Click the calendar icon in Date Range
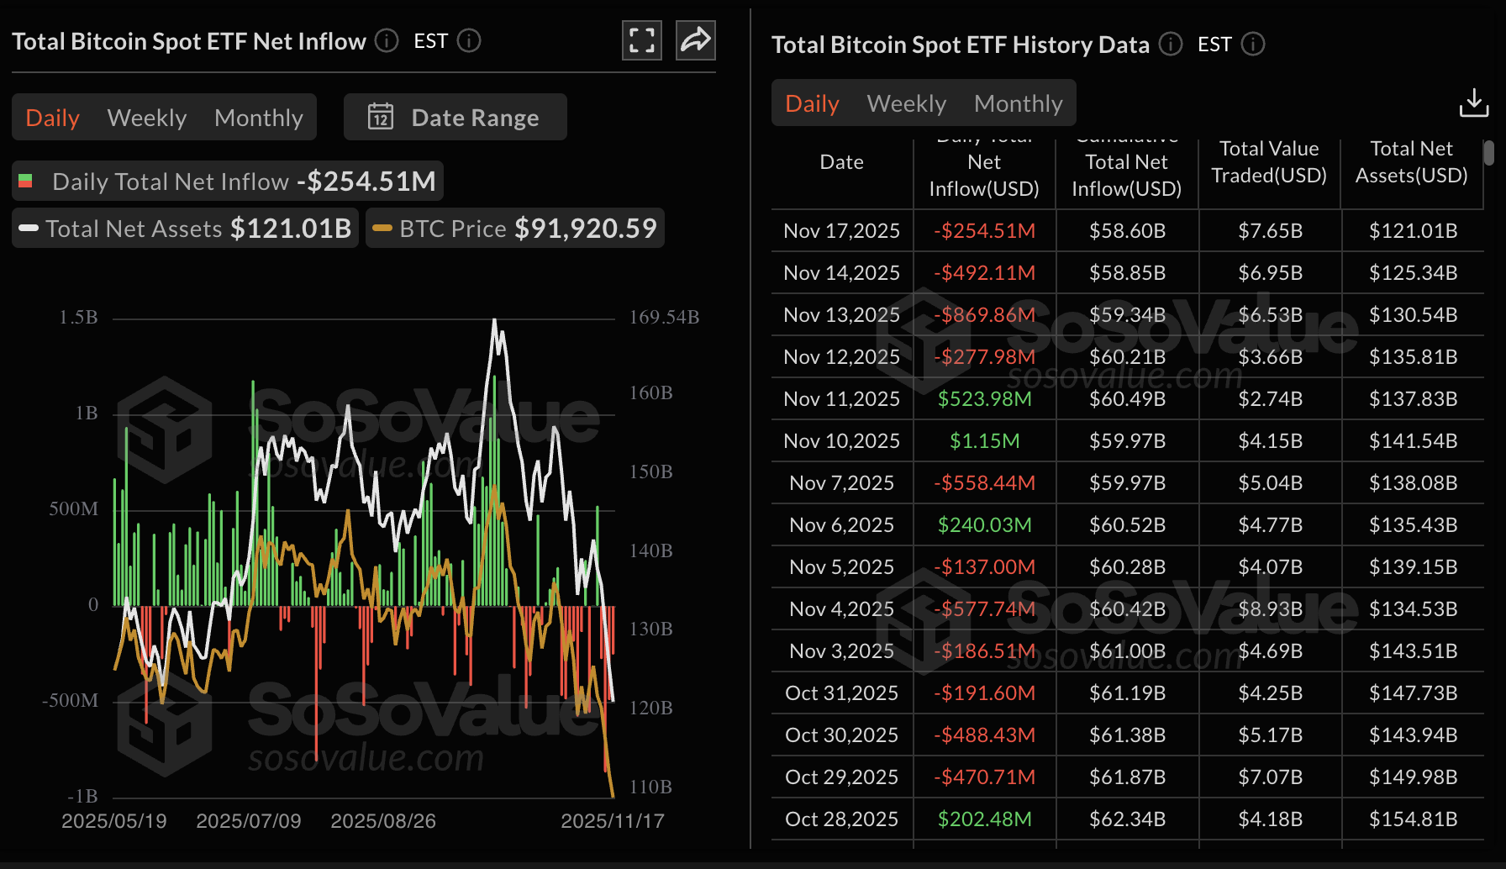The width and height of the screenshot is (1506, 869). [381, 117]
